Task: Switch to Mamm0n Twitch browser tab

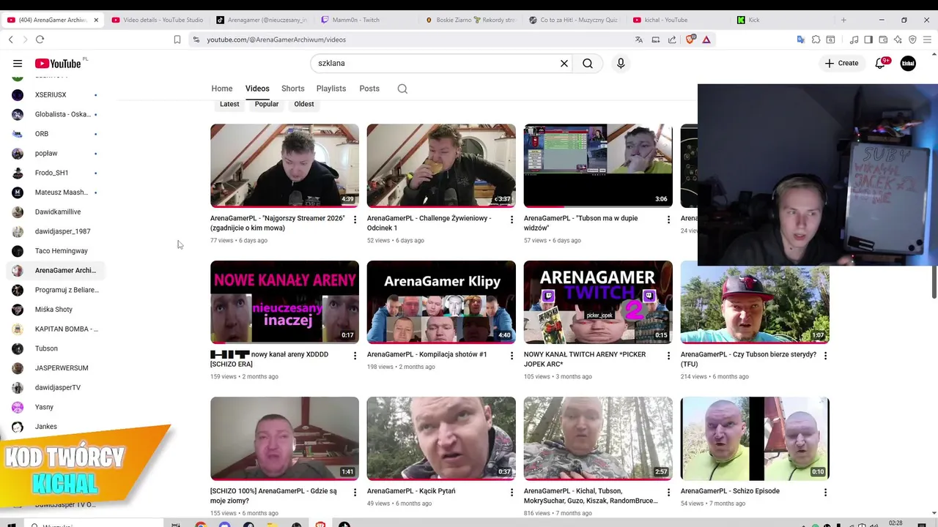Action: 366,20
